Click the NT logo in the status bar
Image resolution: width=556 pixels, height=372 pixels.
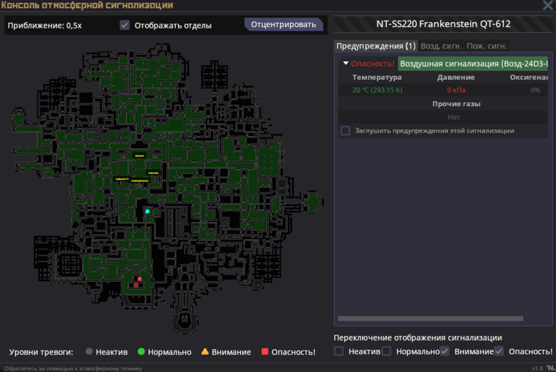550,367
